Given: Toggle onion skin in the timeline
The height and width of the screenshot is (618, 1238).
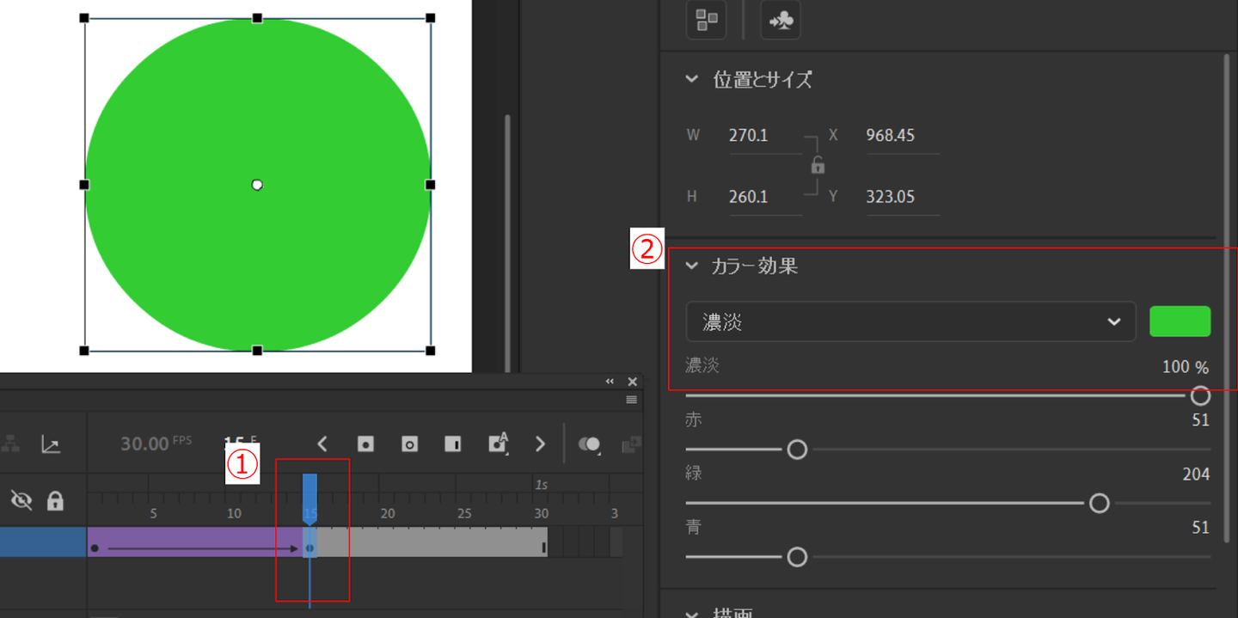Looking at the screenshot, I should pyautogui.click(x=590, y=444).
